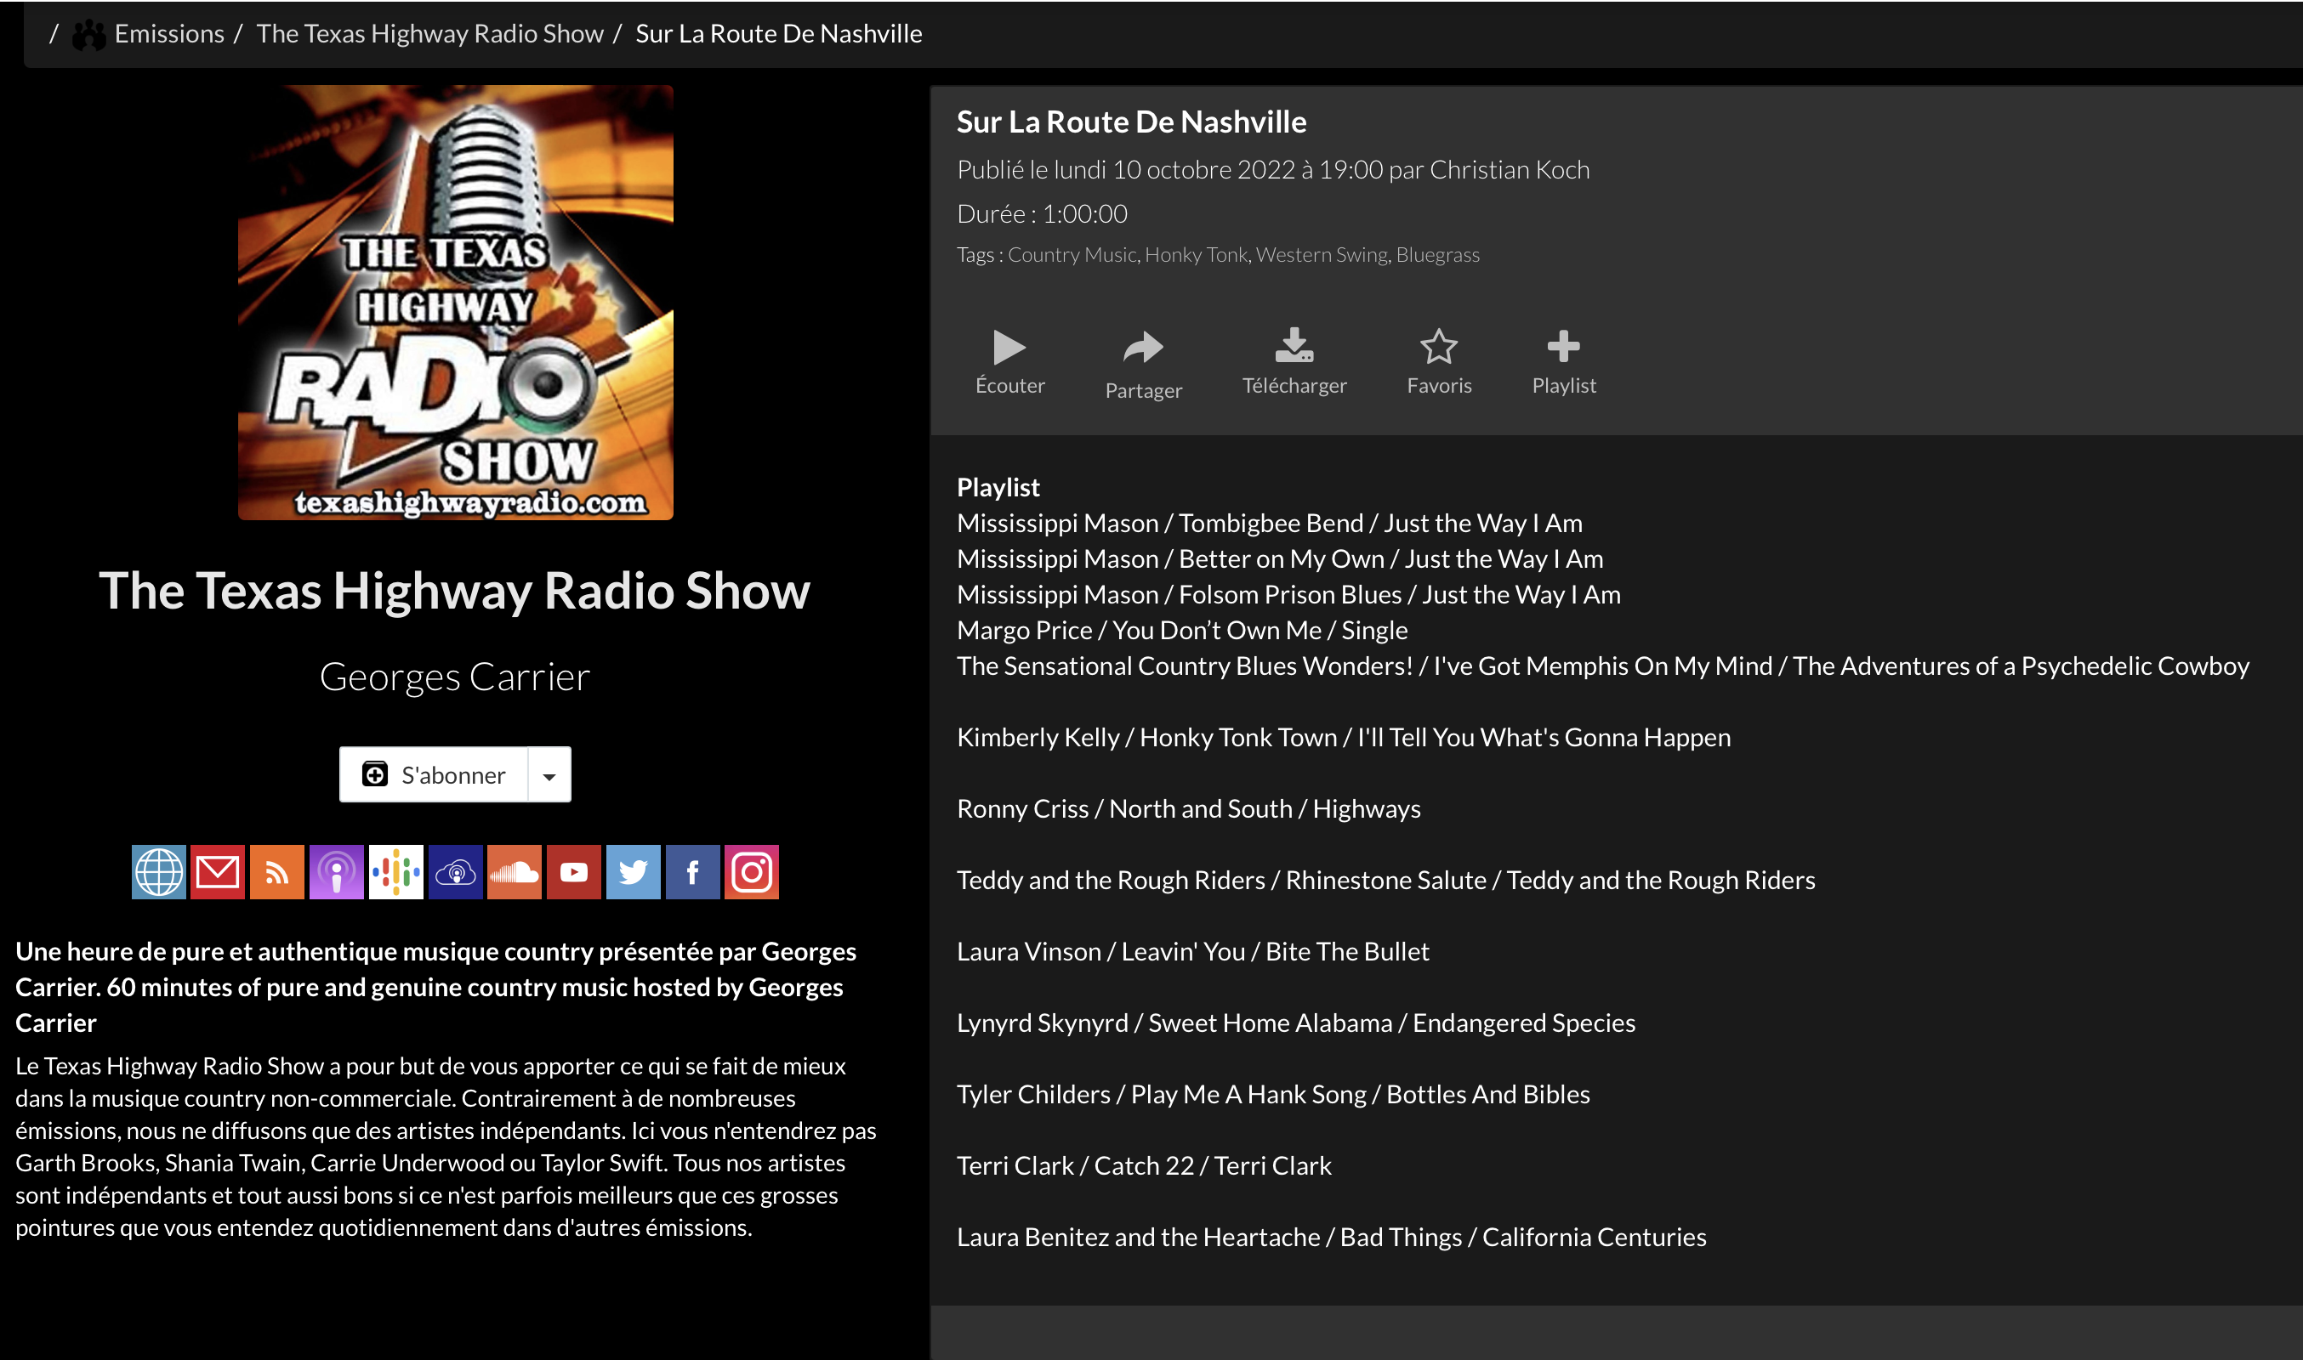Open the Facebook icon
2303x1360 pixels.
pyautogui.click(x=692, y=871)
